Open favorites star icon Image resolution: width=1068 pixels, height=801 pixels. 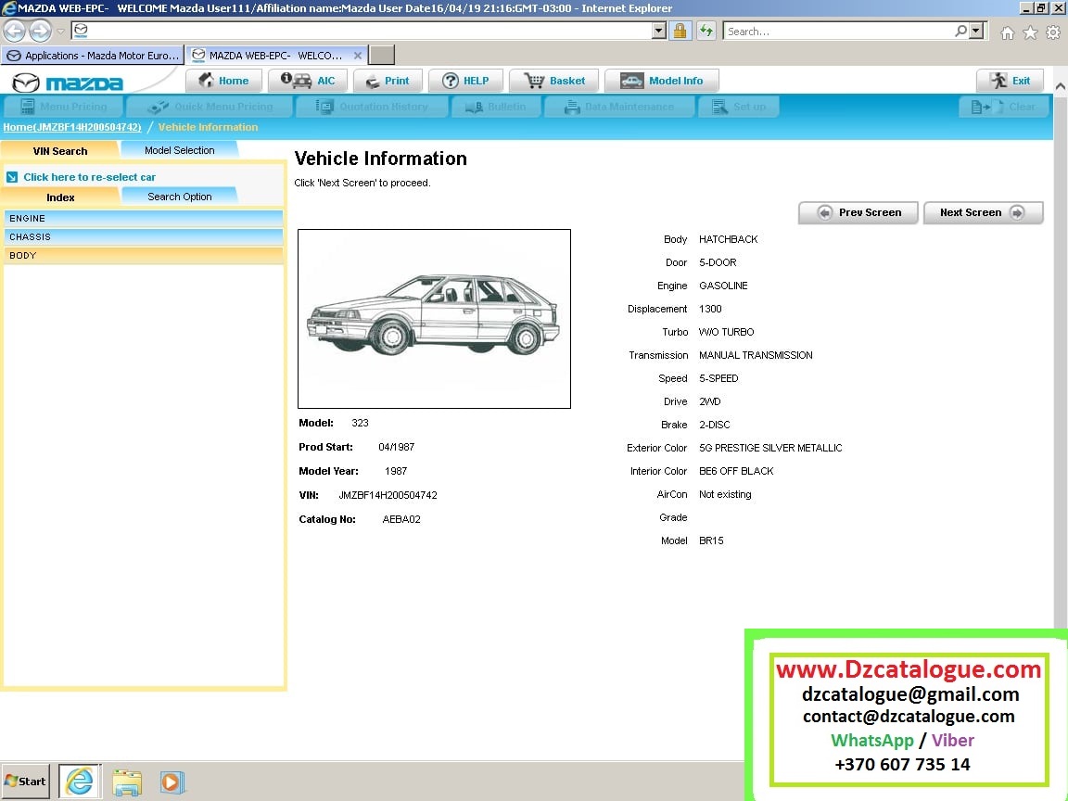tap(1031, 32)
